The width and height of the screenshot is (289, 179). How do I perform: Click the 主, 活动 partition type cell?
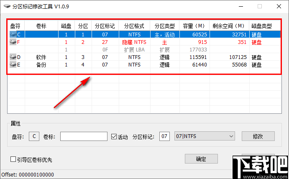click(165, 35)
